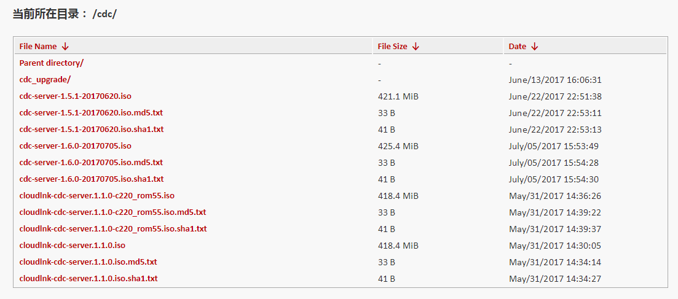The width and height of the screenshot is (678, 299).
Task: Open cloudlnk-cdc-server.1.1.0-c220_rom55.iso.md5.txt
Action: tap(112, 212)
